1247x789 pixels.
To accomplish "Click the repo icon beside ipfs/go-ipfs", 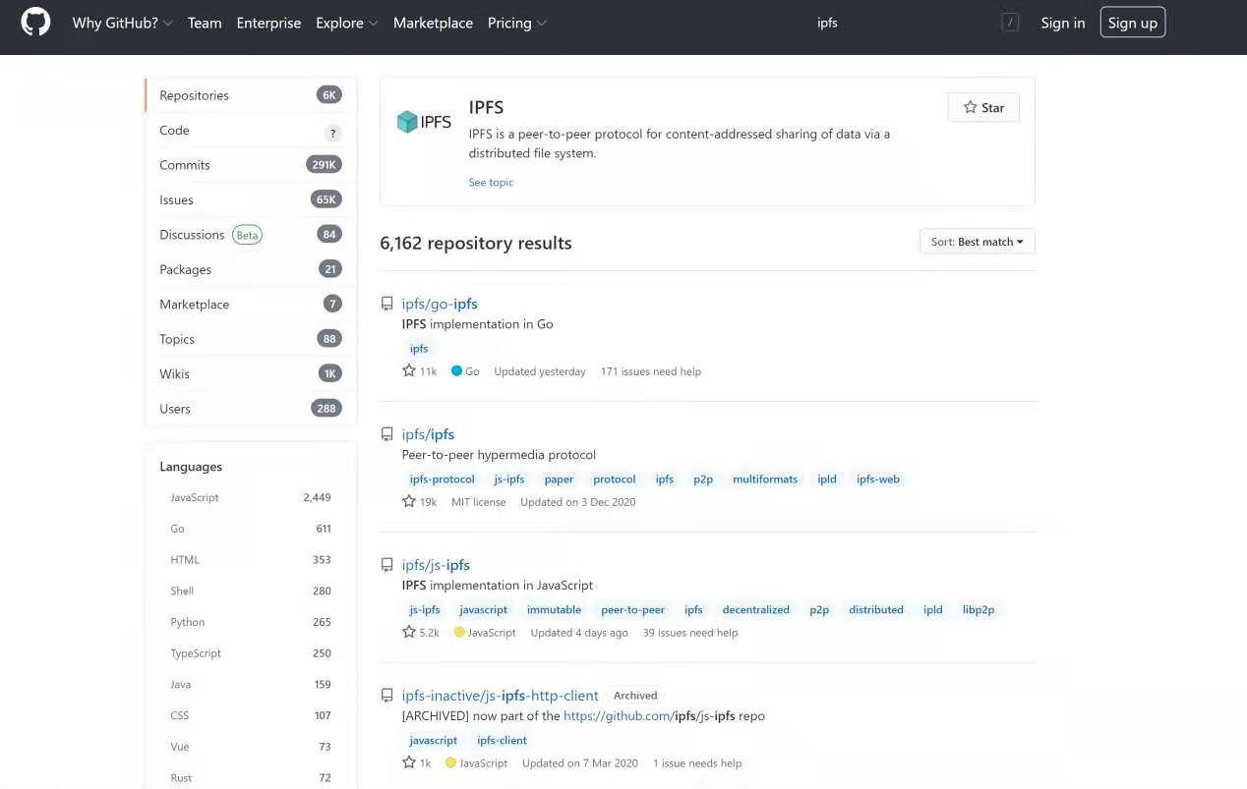I will (x=387, y=304).
